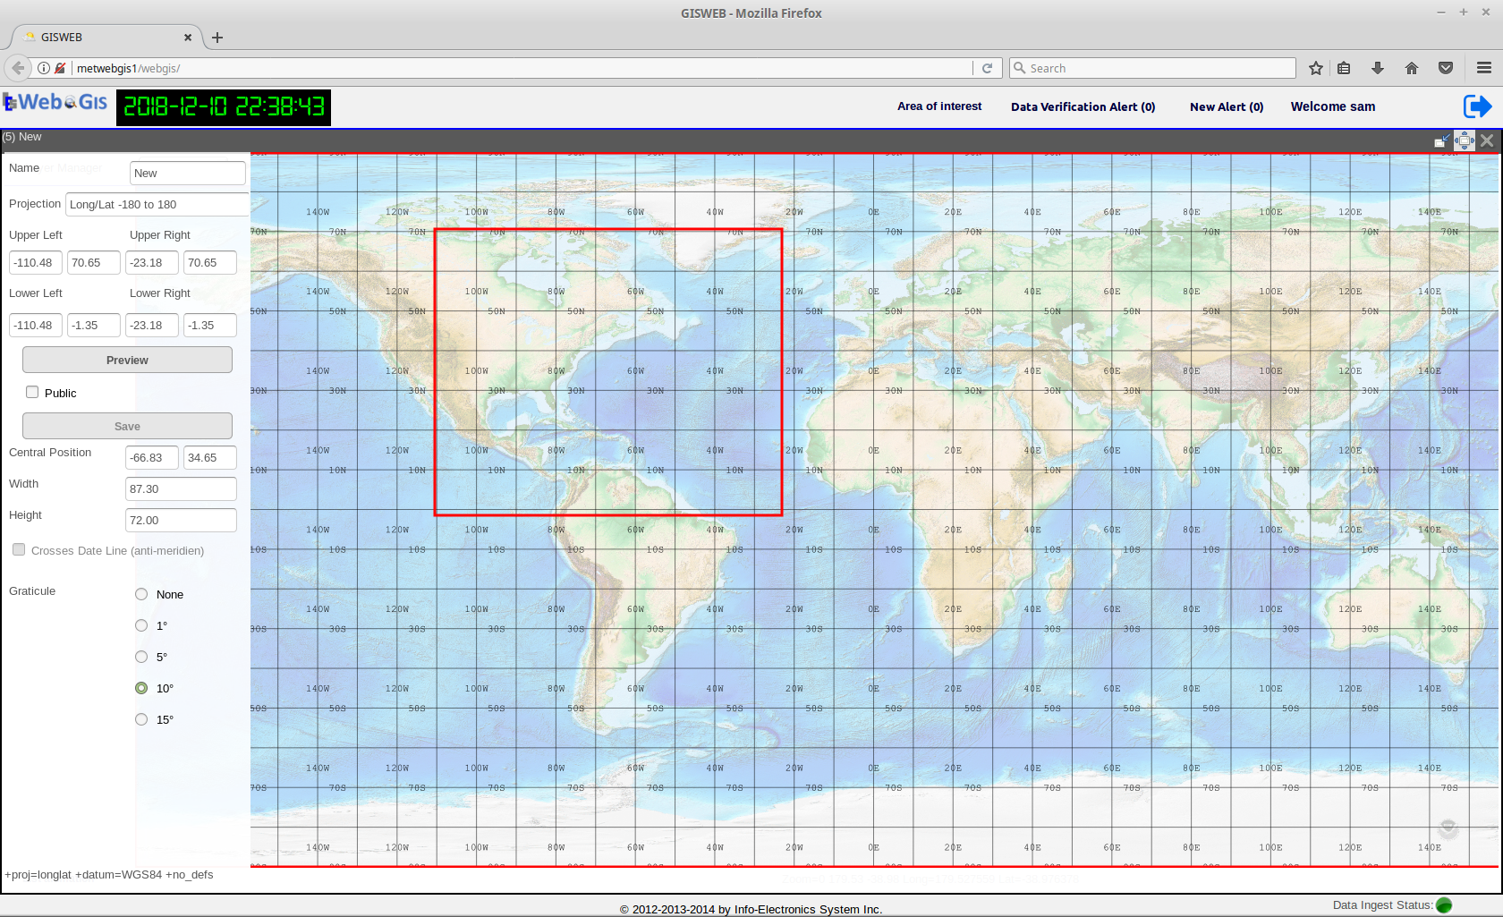Select None graticule option

pos(141,594)
